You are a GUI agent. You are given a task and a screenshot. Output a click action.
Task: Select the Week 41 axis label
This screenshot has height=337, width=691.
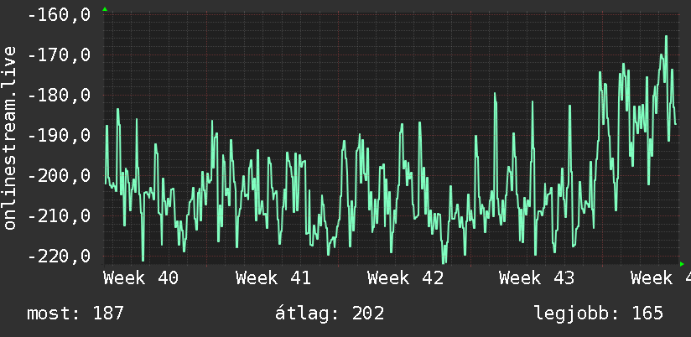[273, 278]
